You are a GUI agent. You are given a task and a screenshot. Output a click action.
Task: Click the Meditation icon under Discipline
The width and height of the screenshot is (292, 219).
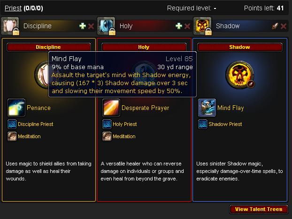click(x=12, y=136)
